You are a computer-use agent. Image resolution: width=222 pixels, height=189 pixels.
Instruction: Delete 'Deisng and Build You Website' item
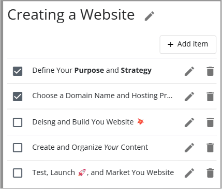210,122
